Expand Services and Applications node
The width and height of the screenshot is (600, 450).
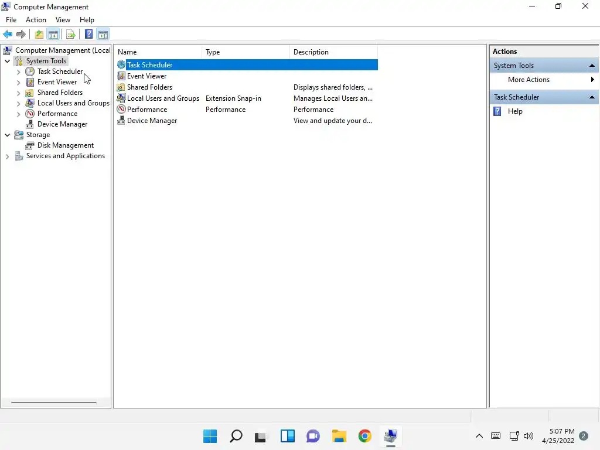(7, 156)
